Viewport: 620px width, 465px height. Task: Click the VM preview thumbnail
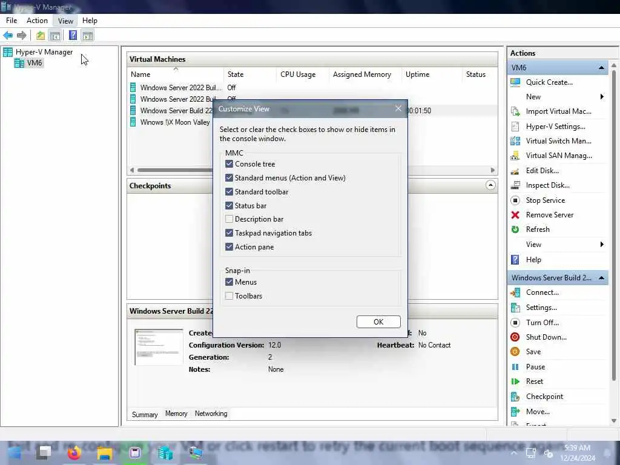click(x=159, y=347)
